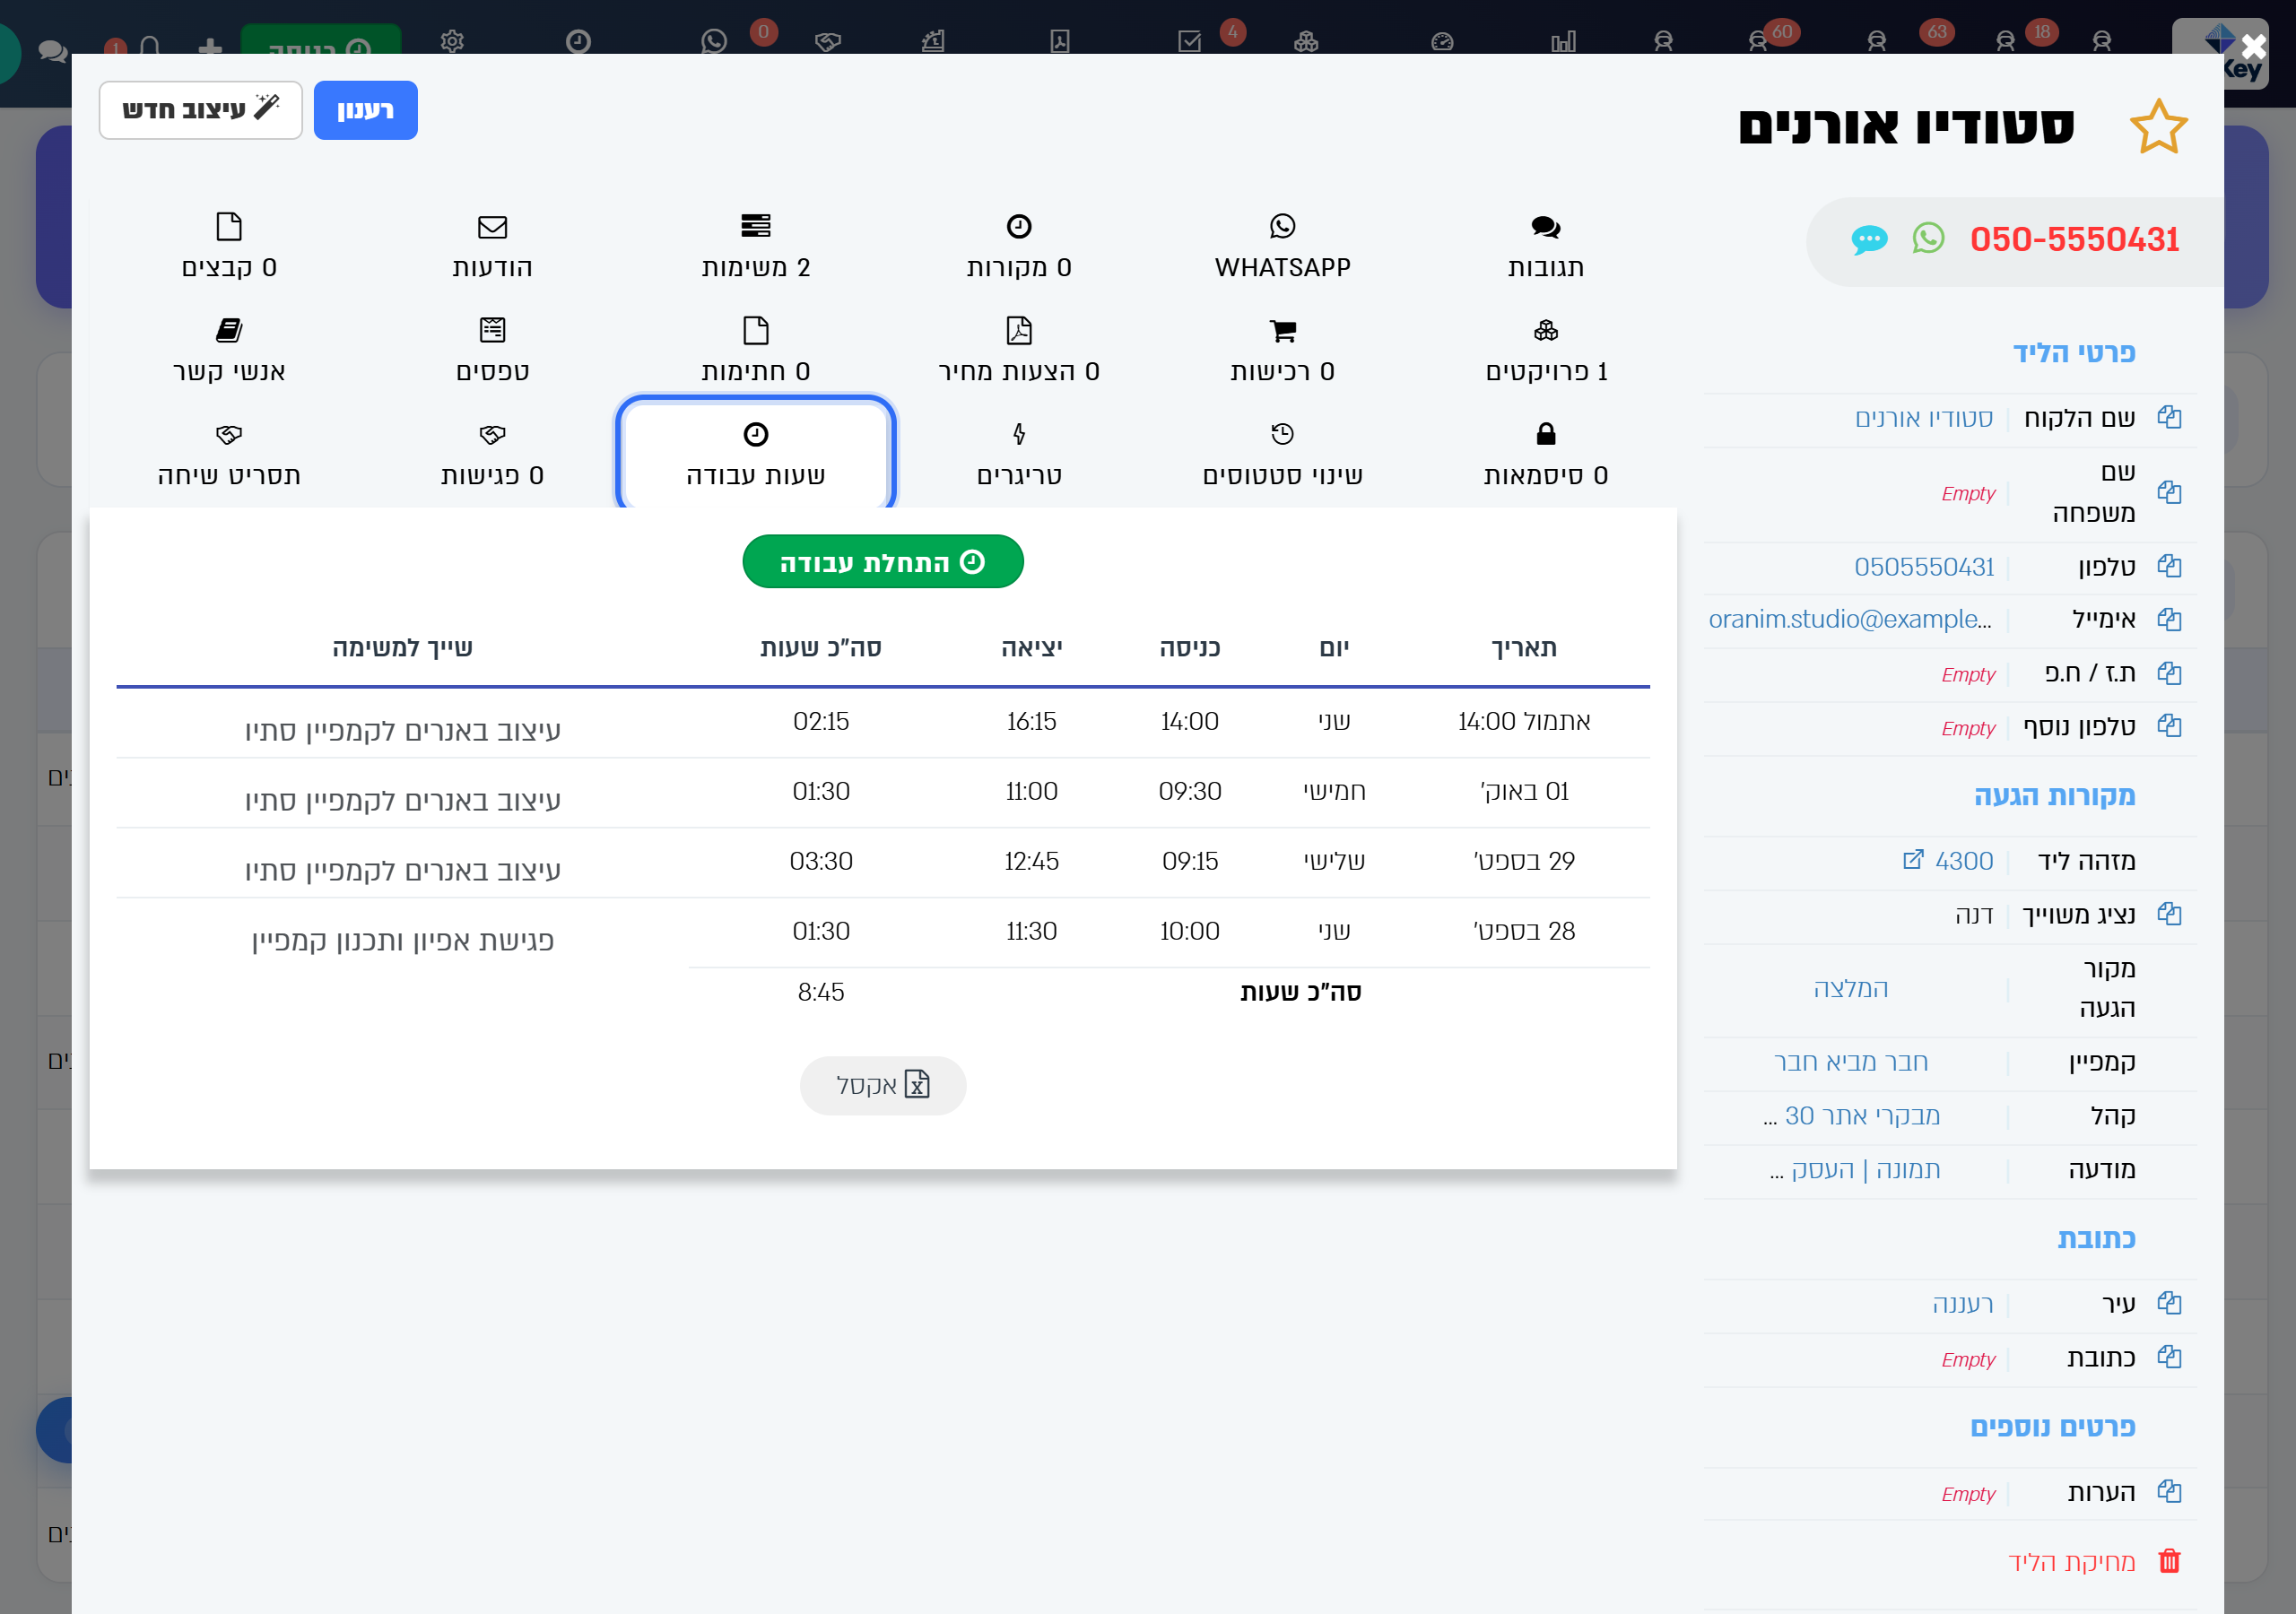
Task: Open the טריגרים tab
Action: [1018, 455]
